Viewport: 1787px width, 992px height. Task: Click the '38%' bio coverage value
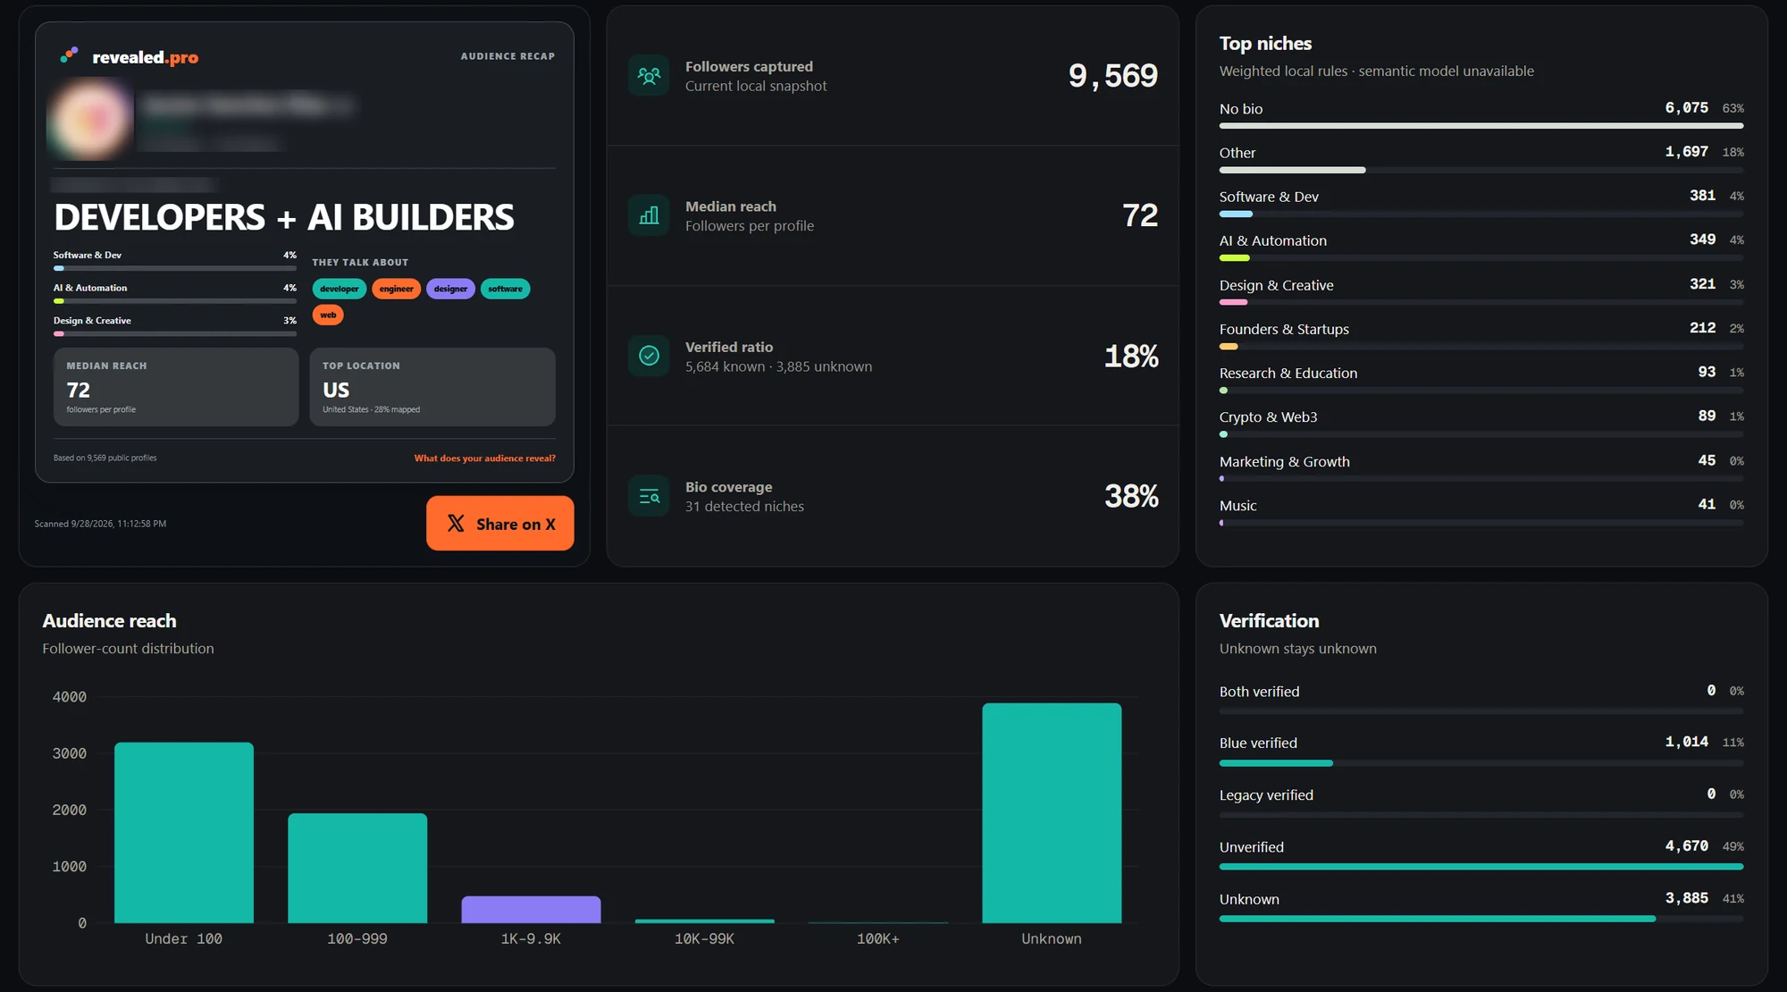(x=1131, y=496)
